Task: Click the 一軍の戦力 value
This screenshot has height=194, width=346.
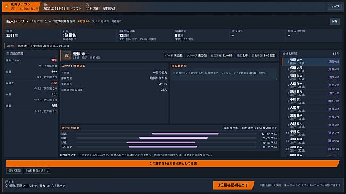Action: click(x=160, y=73)
